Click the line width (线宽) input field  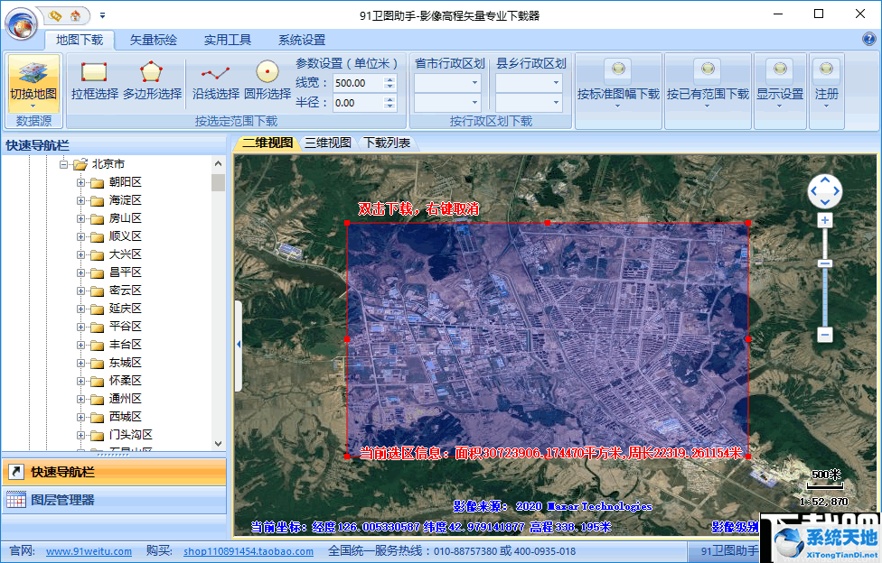tap(358, 83)
